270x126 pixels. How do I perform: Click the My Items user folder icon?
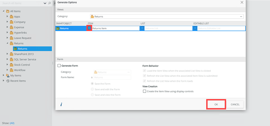pos(8,75)
